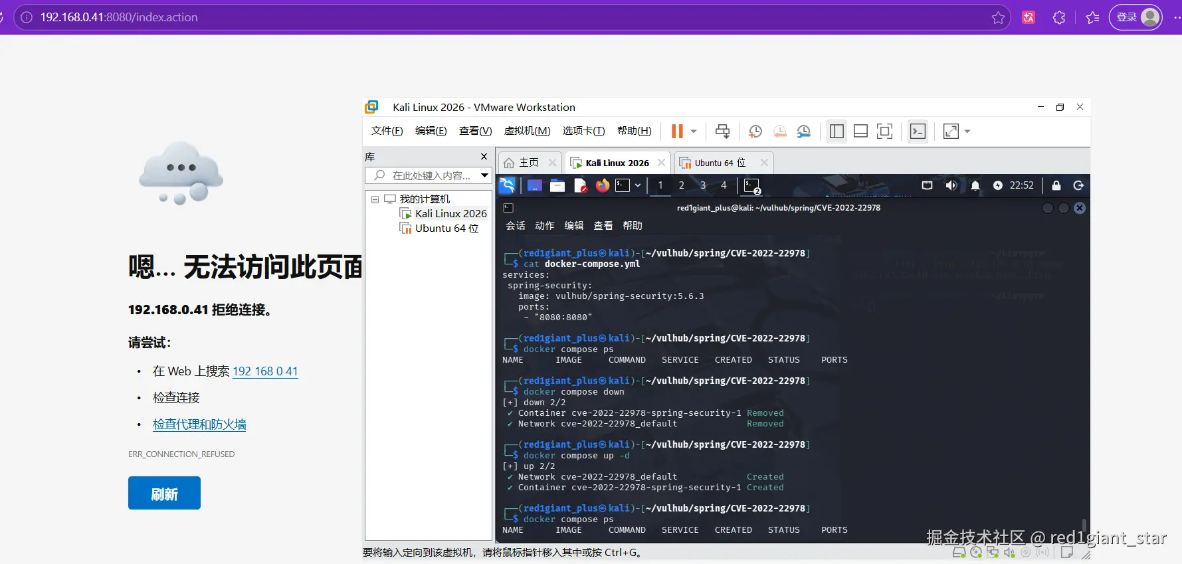
Task: Open the 编辑(E) menu in VMware
Action: click(431, 131)
